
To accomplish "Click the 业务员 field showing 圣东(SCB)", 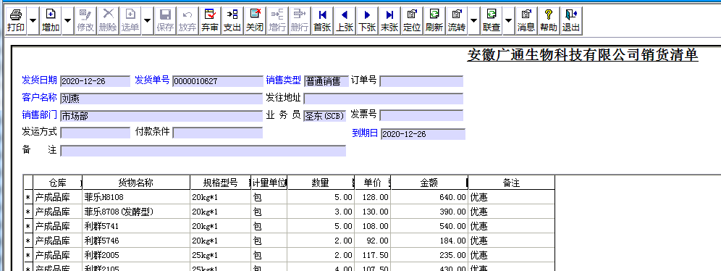I will 324,116.
